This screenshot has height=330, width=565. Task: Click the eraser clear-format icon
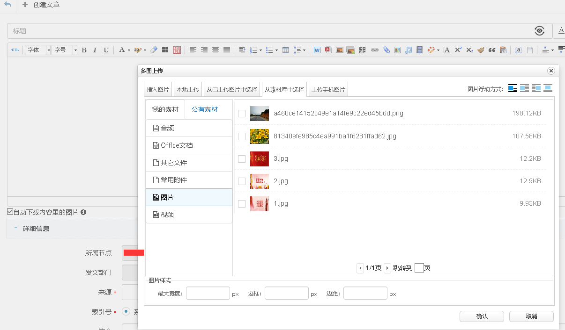coord(153,50)
